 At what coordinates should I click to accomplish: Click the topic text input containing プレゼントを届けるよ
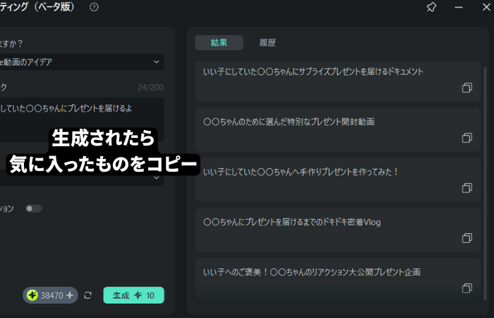(x=81, y=119)
